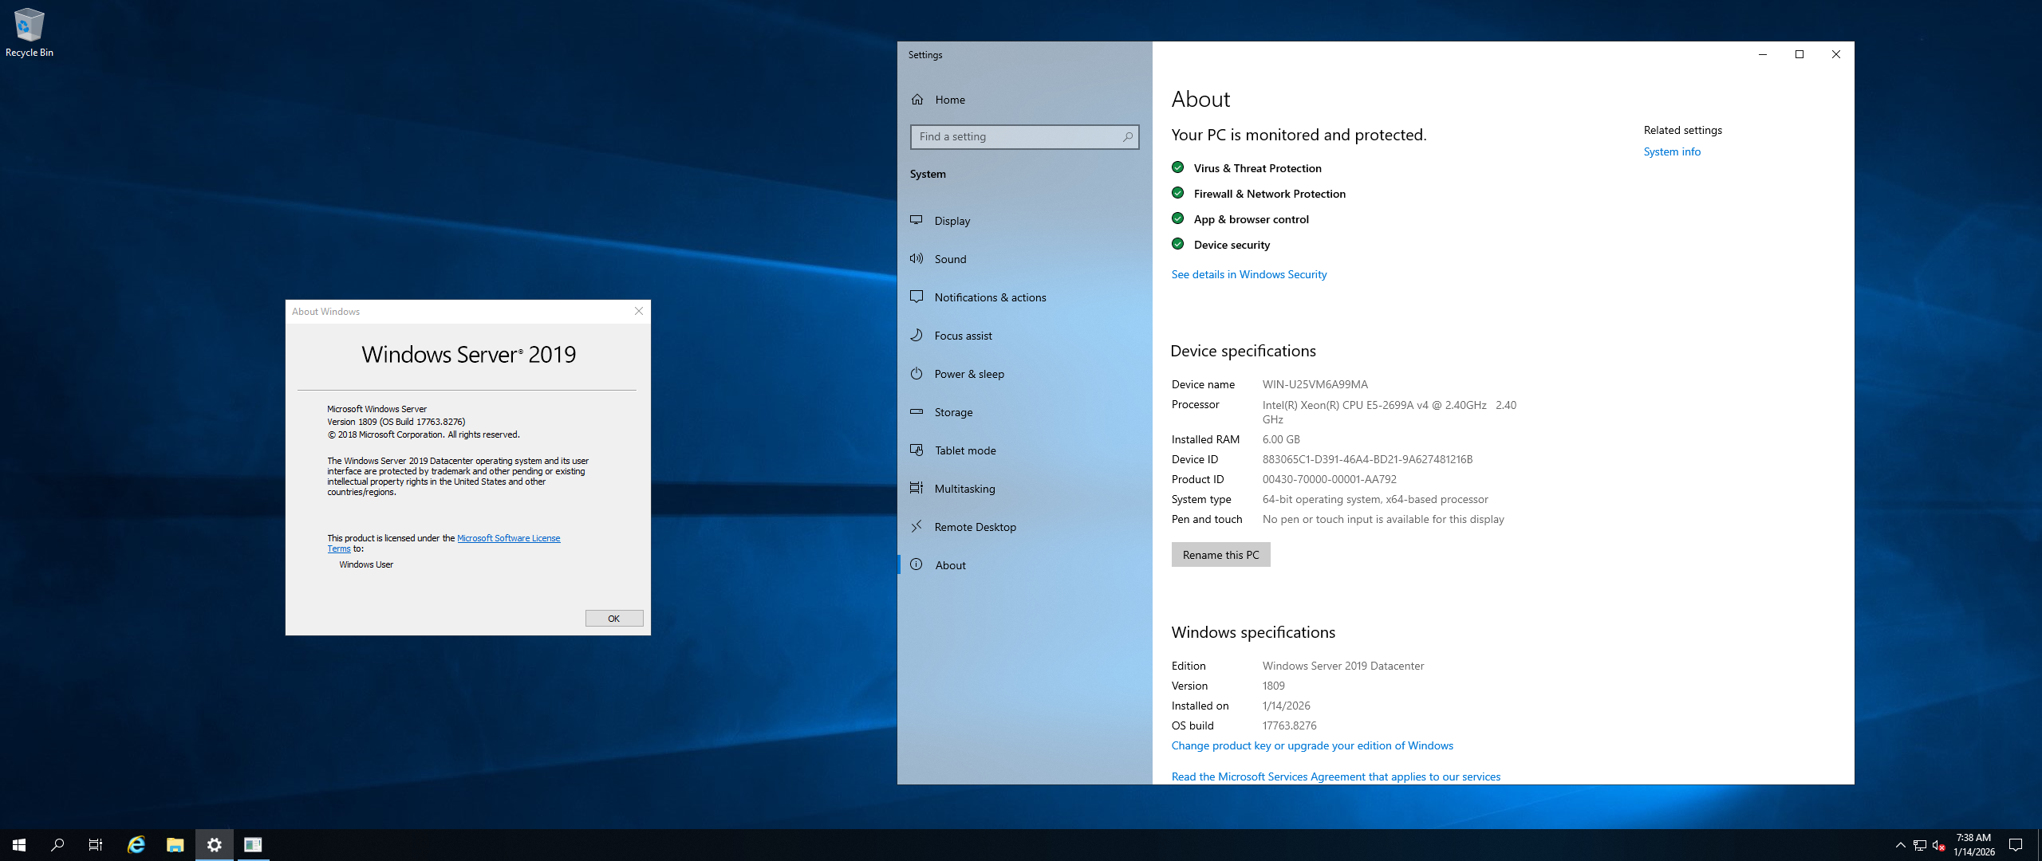The image size is (2042, 861).
Task: Open the Sound settings icon
Action: [917, 259]
